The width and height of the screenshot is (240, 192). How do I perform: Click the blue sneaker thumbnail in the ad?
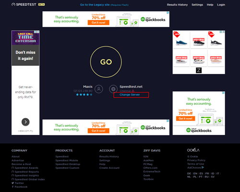pos(181,42)
